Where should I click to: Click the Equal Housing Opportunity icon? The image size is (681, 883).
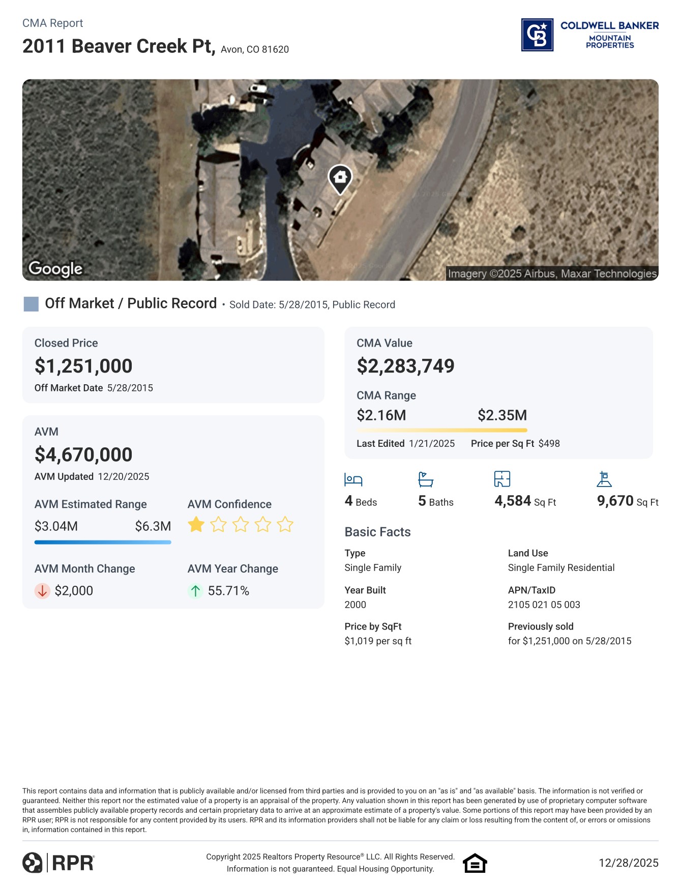tap(475, 863)
